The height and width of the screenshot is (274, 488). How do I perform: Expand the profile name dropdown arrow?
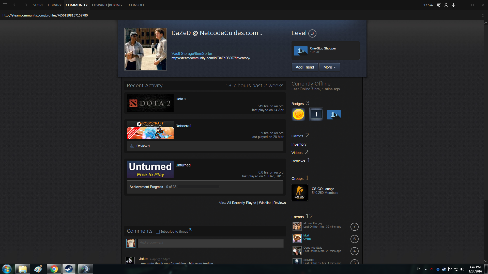coord(261,34)
